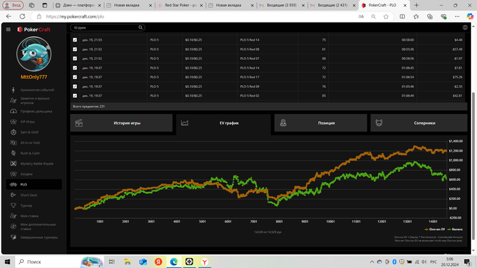The image size is (477, 268).
Task: Select the PLO sidebar item
Action: pyautogui.click(x=34, y=184)
